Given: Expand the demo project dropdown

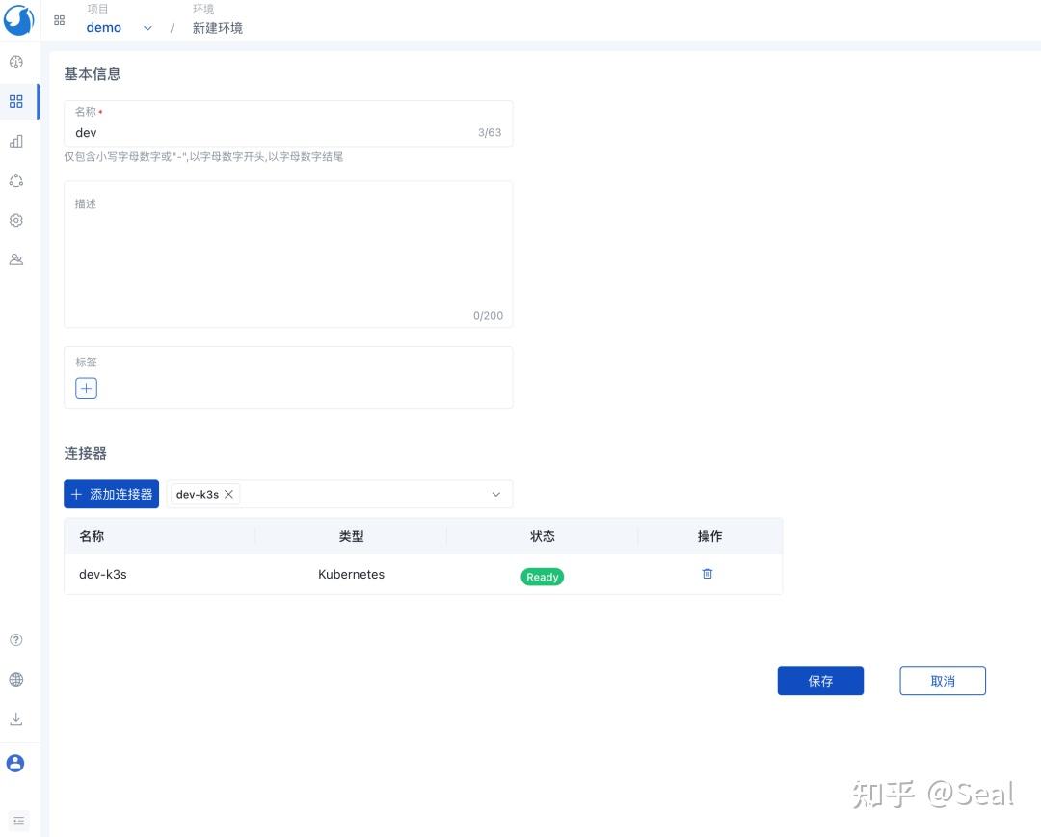Looking at the screenshot, I should tap(147, 28).
